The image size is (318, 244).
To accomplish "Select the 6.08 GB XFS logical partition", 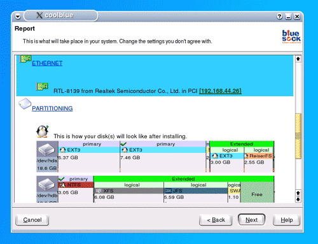I will click(128, 192).
